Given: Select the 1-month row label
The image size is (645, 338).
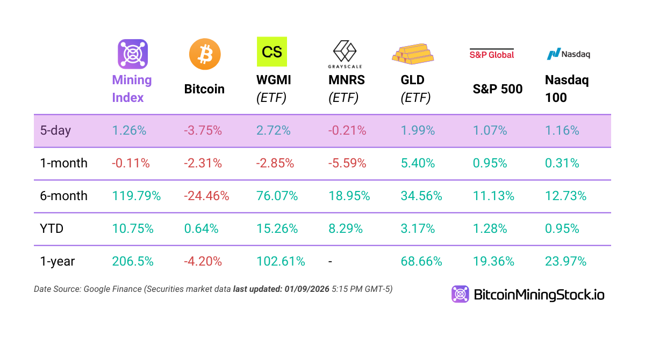Looking at the screenshot, I should (64, 163).
